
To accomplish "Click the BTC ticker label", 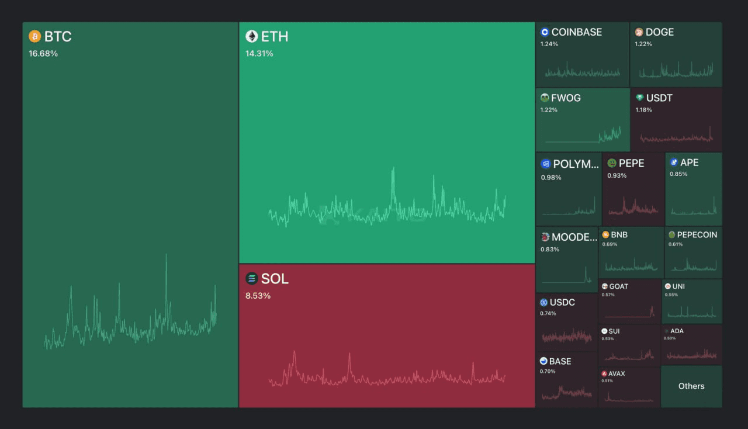I will (58, 36).
